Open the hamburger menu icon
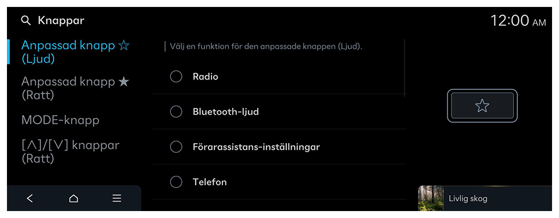Screen dimensions: 559x218 pyautogui.click(x=117, y=198)
